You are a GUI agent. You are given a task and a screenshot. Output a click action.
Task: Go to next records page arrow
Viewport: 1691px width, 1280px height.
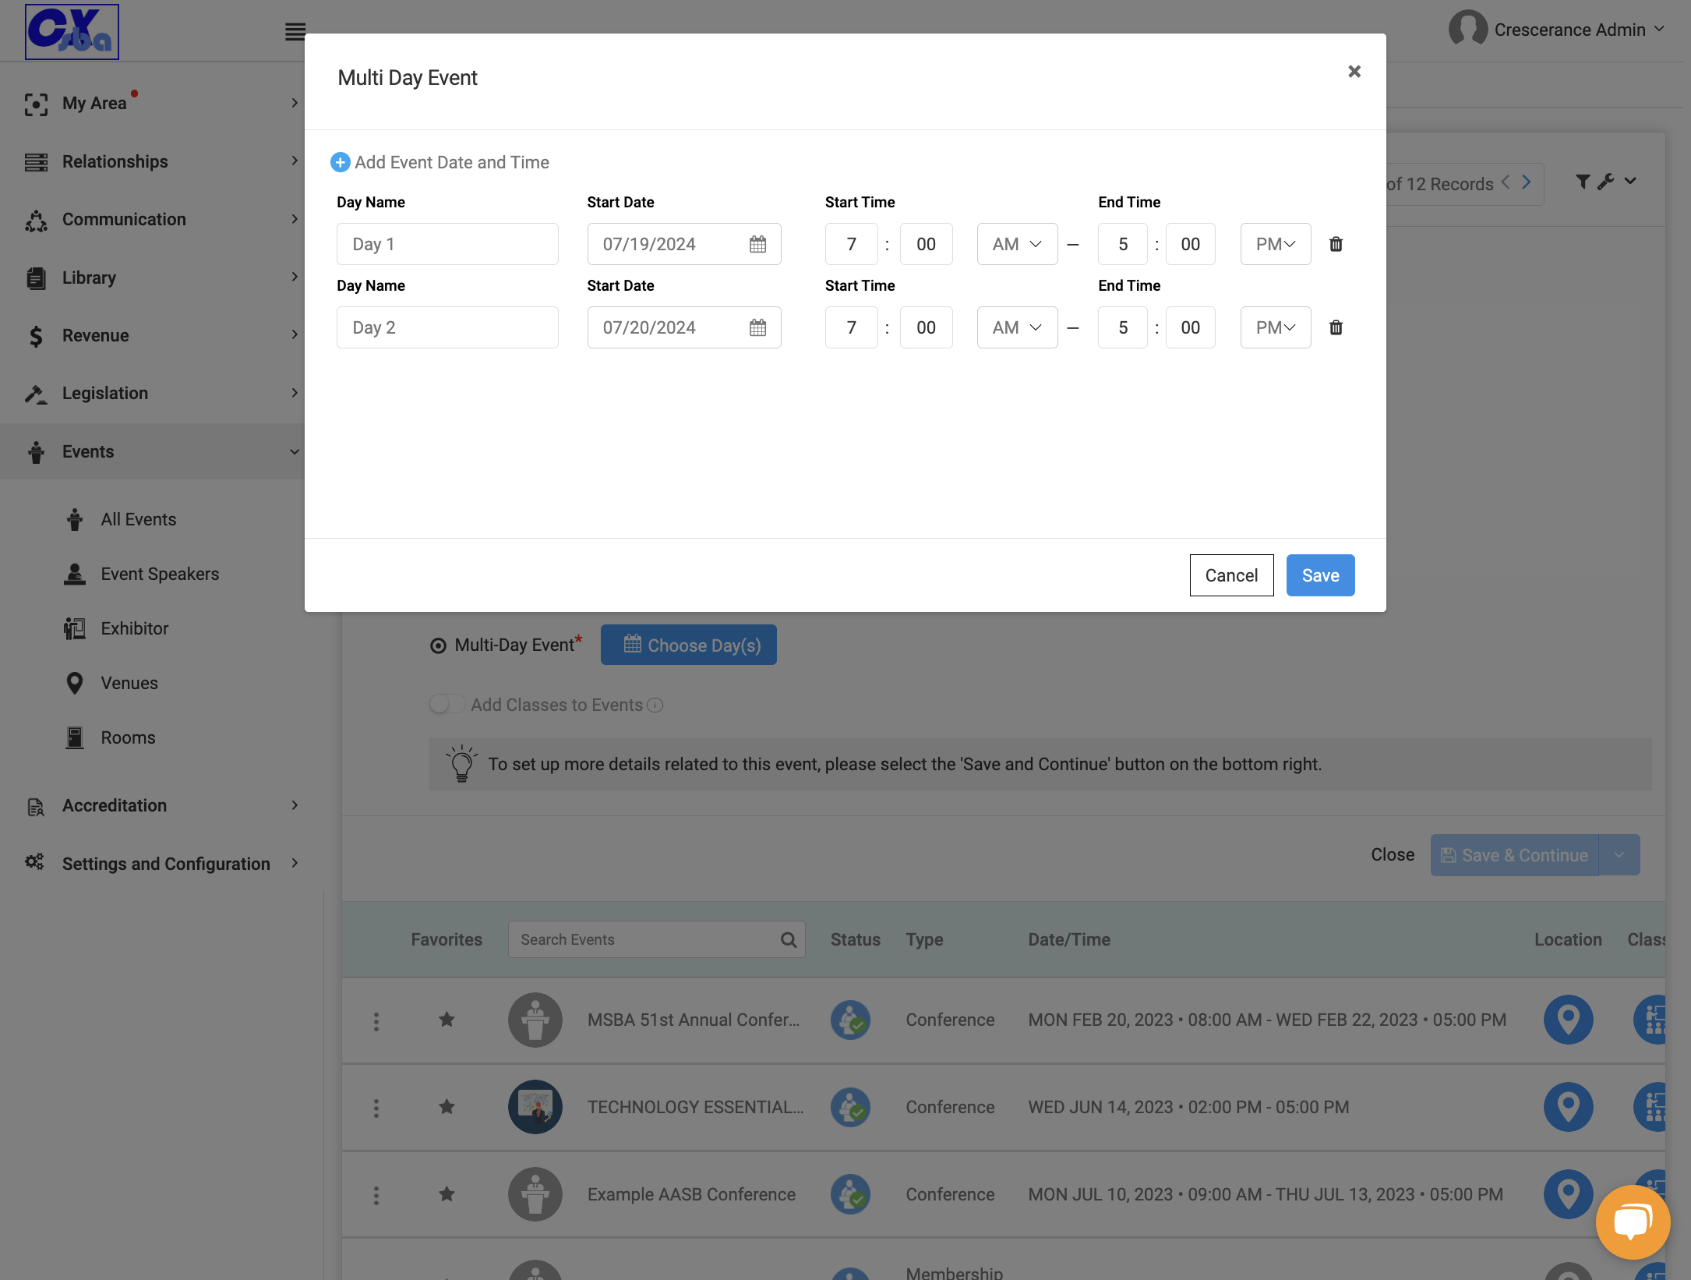(x=1527, y=182)
